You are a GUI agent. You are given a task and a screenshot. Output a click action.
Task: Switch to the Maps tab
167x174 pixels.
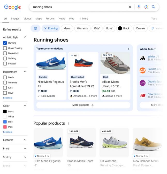coord(39,19)
